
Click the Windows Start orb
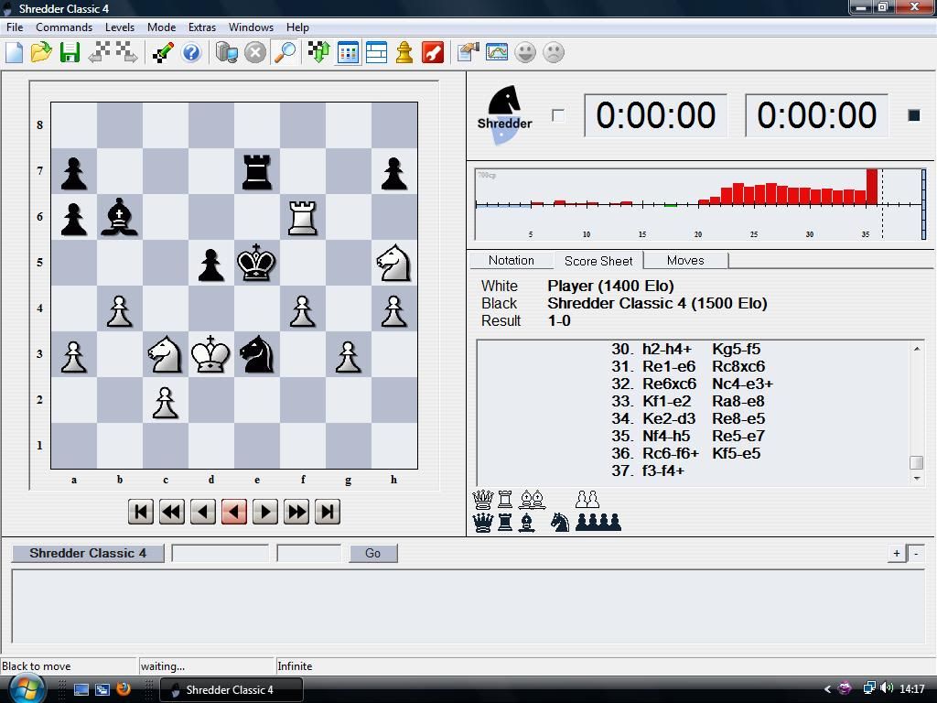click(25, 688)
